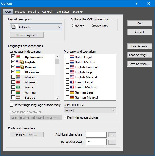Click the Russian flag icon
Screen dimensions: 155x156
(18, 67)
